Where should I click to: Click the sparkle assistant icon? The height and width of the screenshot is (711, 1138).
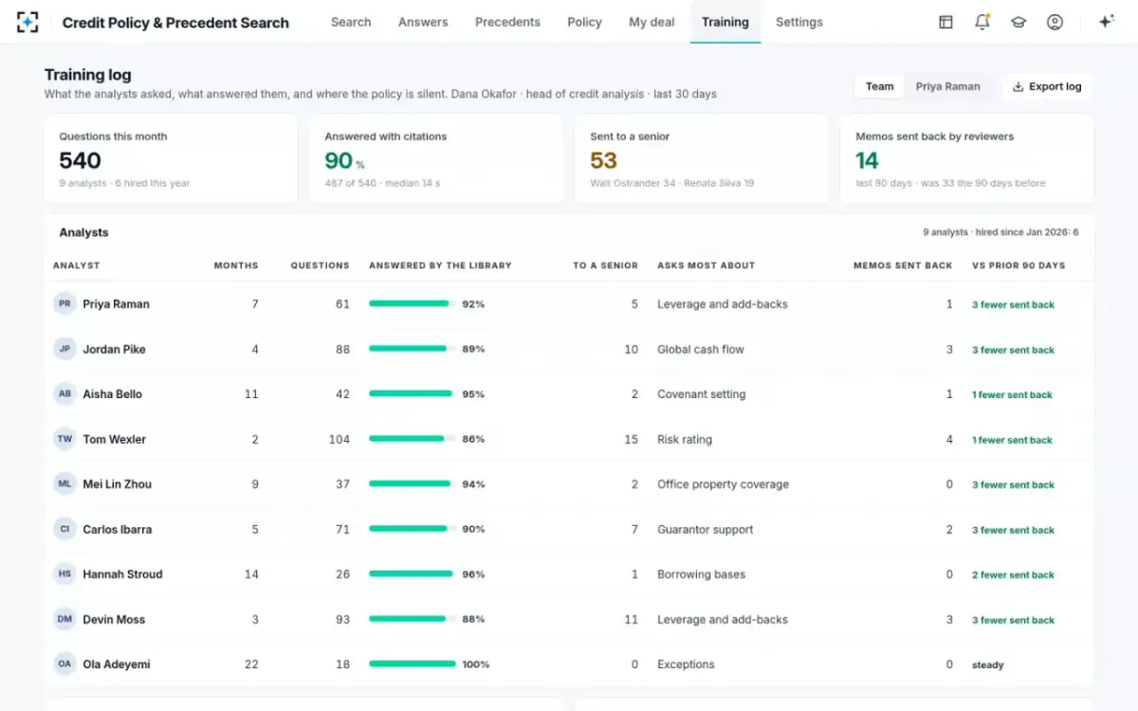pyautogui.click(x=1106, y=22)
